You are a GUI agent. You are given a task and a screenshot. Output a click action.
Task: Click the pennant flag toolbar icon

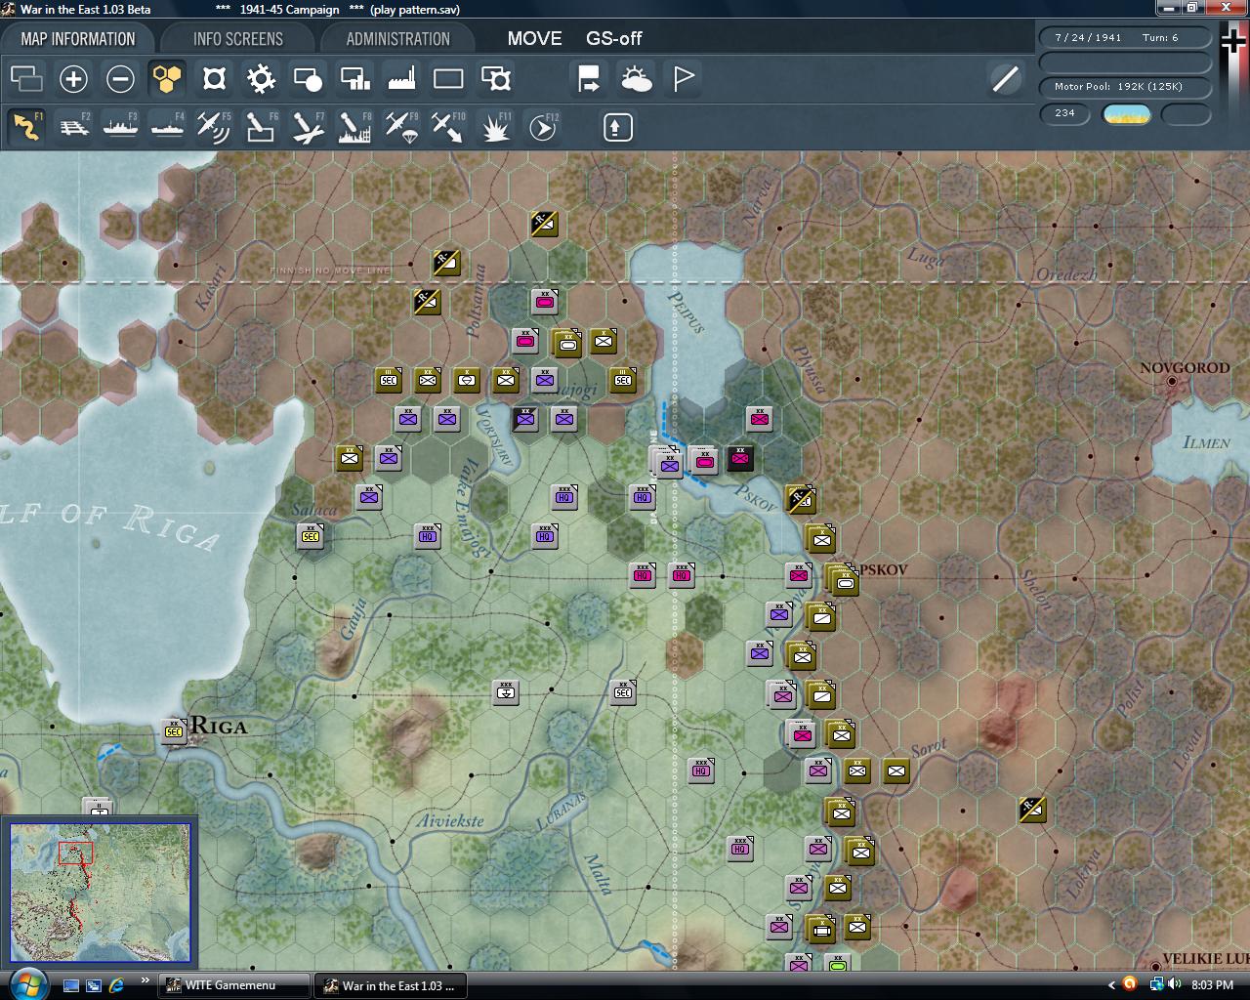(x=683, y=79)
